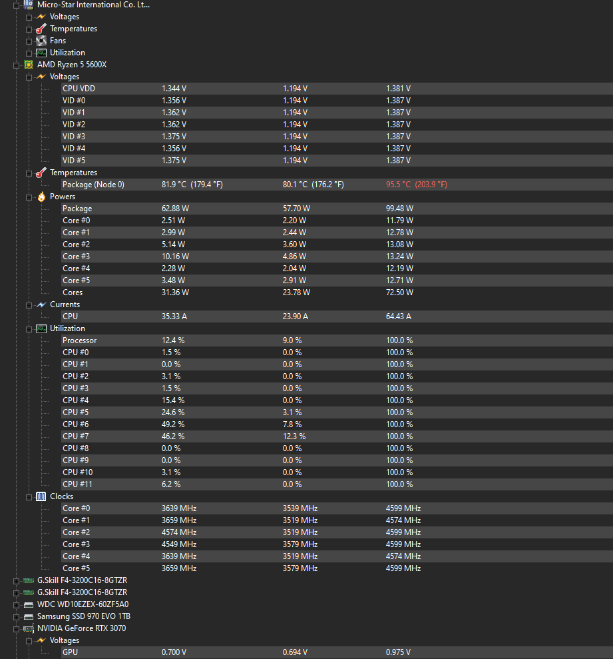Select the VID #3 row label
Viewport: 613px width, 659px height.
74,137
